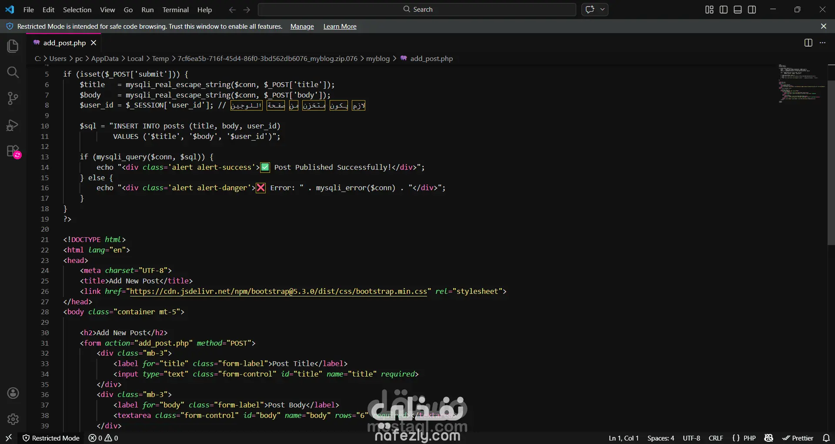Expand the myblog.zip.076 breadcrumb folder

click(x=267, y=58)
